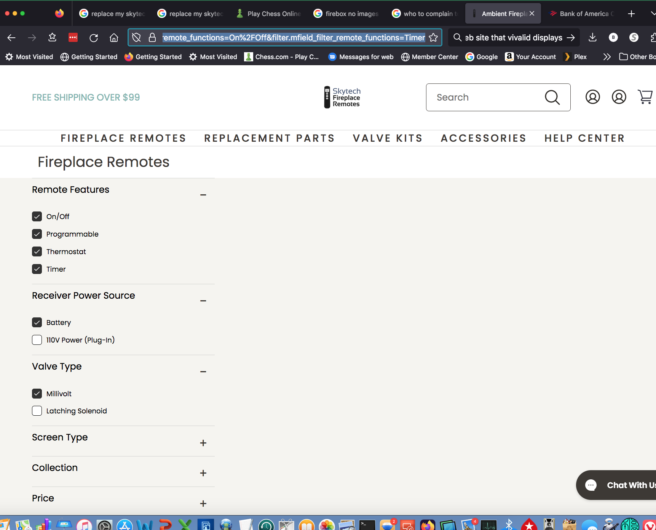The image size is (656, 530).
Task: Close the Ambient Fireplace tab
Action: coord(532,13)
